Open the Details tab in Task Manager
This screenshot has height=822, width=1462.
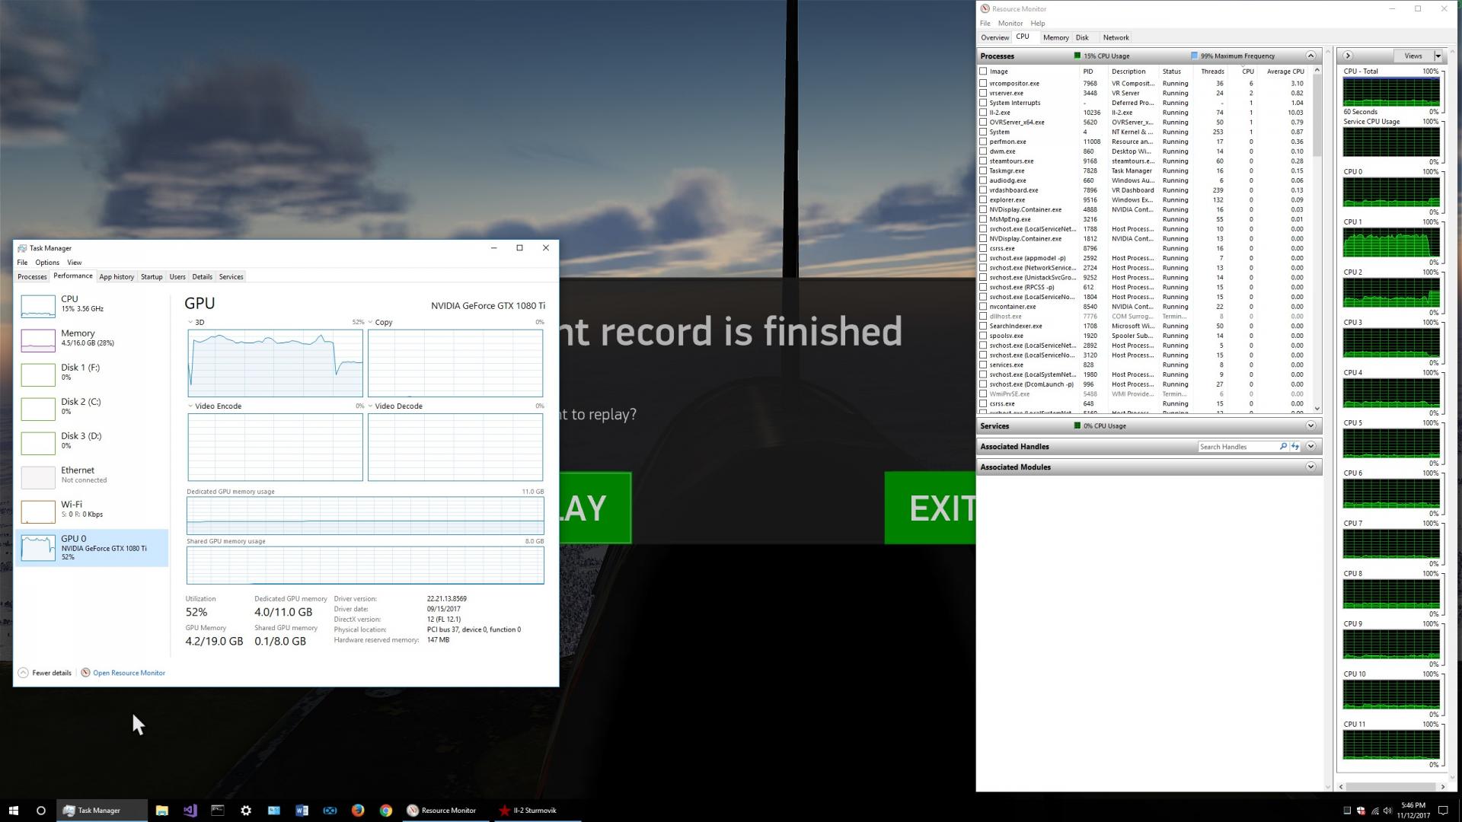[x=202, y=277]
